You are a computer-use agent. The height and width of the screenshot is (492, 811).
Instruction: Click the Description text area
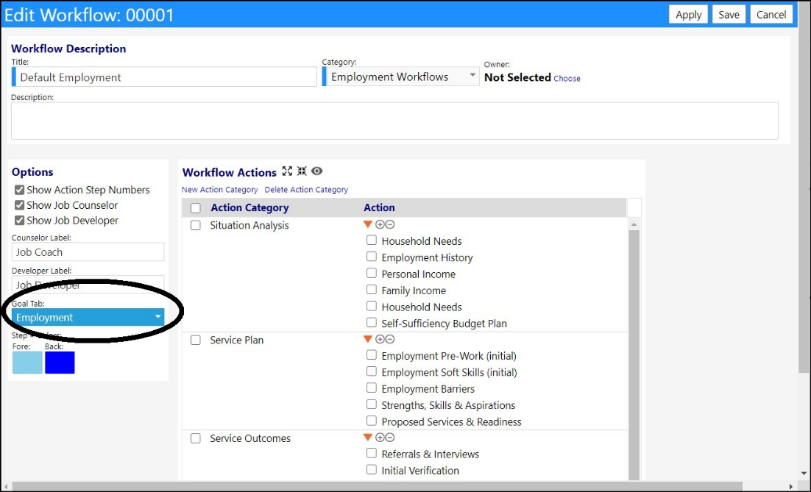tap(394, 121)
